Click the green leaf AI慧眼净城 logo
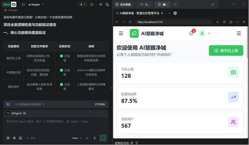 coord(134,33)
